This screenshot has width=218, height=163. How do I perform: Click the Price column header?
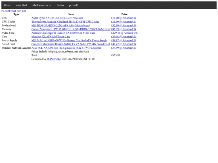point(124,14)
